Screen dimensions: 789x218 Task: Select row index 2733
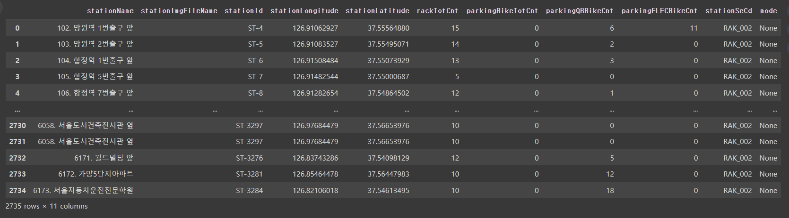[x=17, y=174]
